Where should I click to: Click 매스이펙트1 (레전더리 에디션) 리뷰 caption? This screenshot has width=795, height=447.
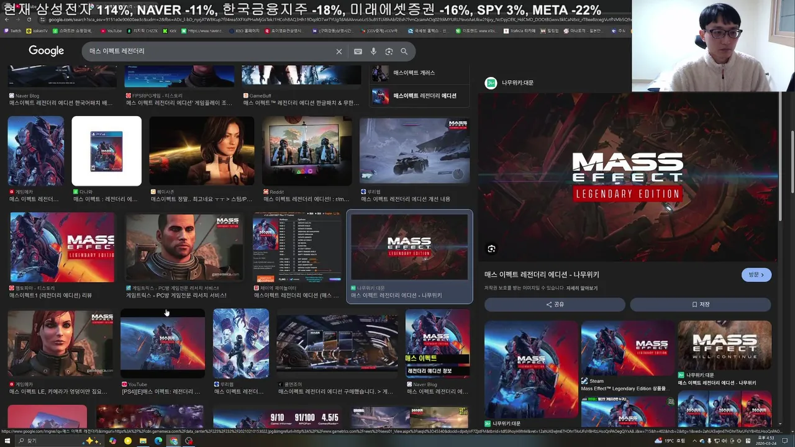click(x=50, y=296)
